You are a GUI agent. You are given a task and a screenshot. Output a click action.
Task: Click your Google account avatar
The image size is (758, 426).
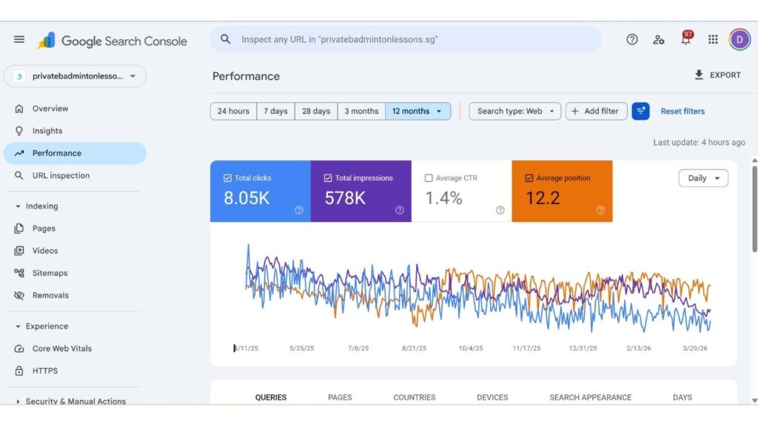739,39
